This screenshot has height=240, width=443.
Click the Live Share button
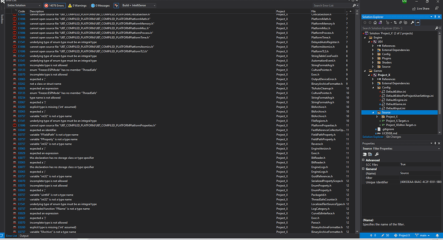[x=421, y=9]
